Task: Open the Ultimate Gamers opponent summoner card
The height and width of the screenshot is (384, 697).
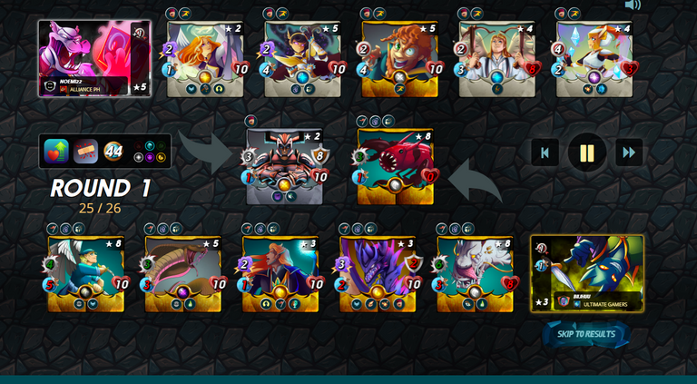Action: click(x=587, y=274)
